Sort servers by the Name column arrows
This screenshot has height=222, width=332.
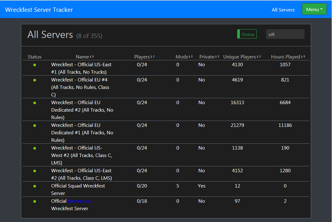click(x=92, y=57)
